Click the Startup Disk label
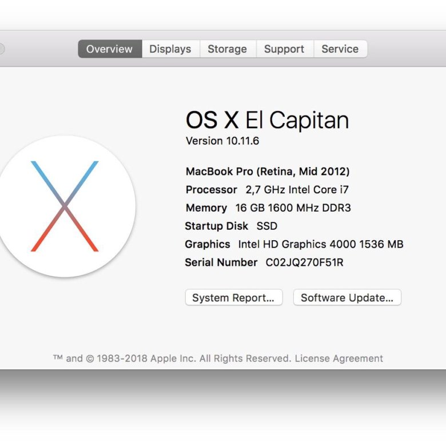Image resolution: width=446 pixels, height=446 pixels. pos(217,226)
